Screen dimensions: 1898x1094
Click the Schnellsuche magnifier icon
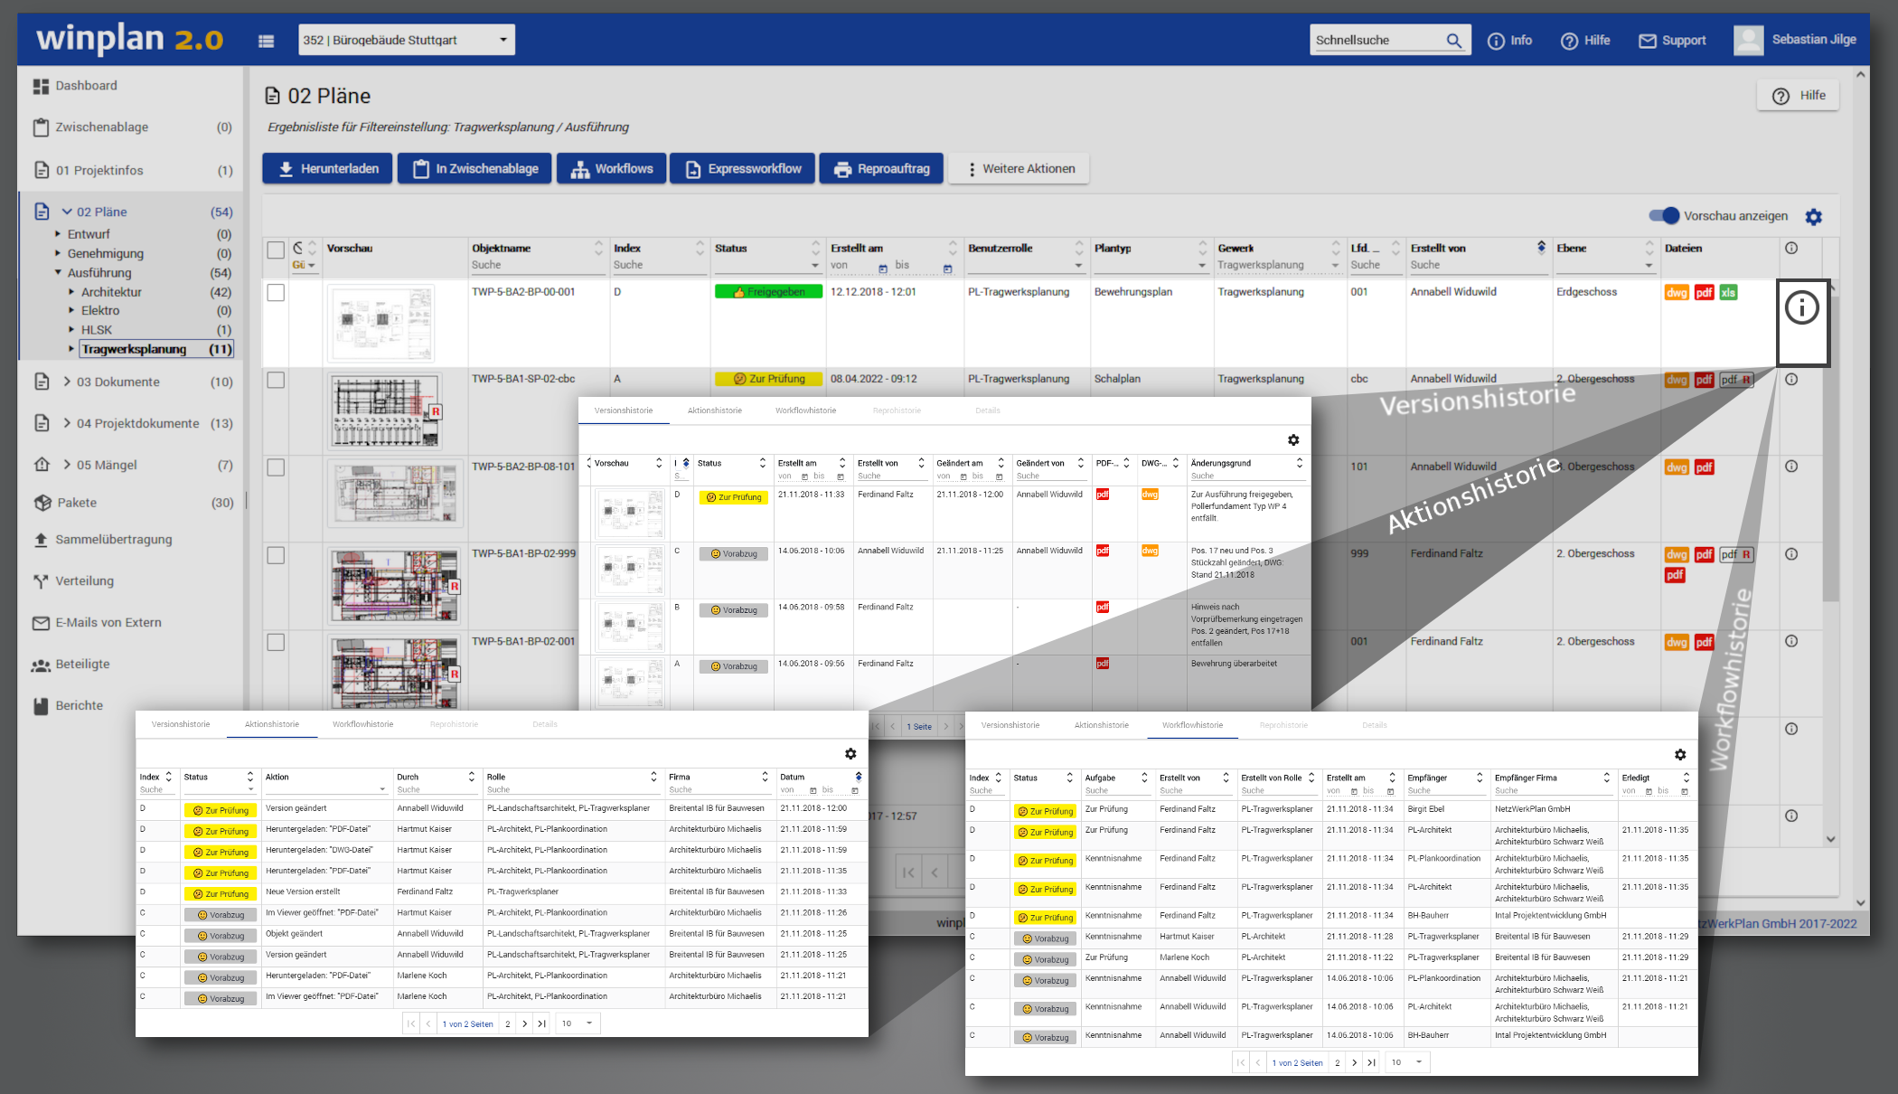(1453, 41)
